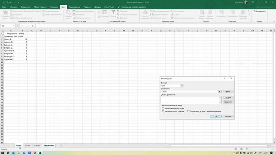Open Edge browser in taskbar

point(13,153)
